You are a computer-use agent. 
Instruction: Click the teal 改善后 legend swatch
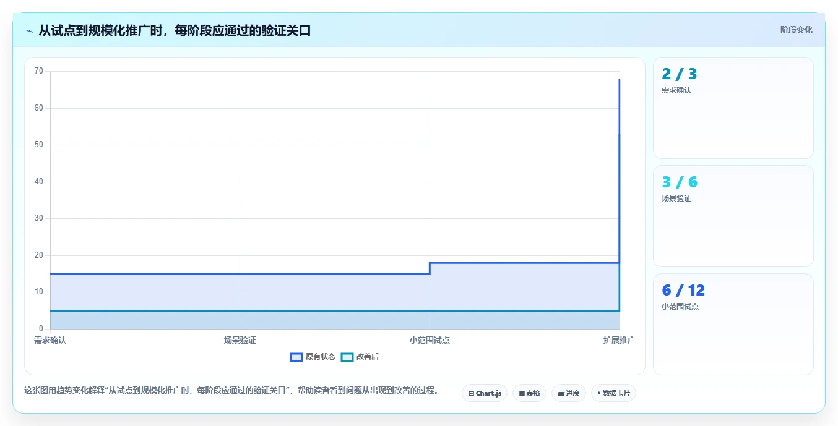click(x=347, y=357)
